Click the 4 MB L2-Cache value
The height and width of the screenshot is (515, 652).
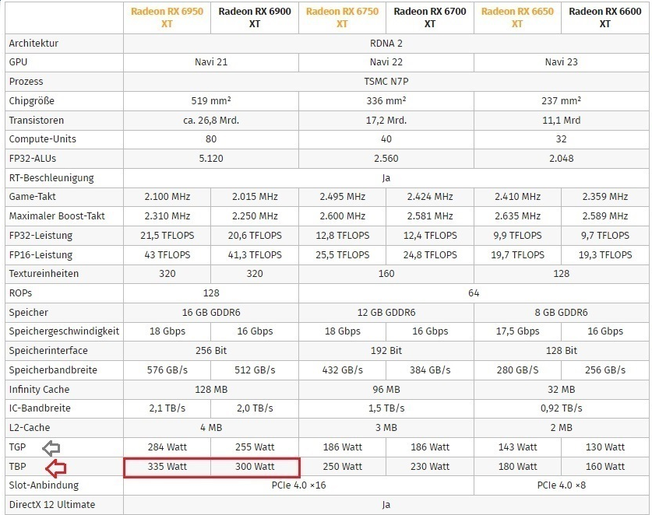click(x=211, y=428)
